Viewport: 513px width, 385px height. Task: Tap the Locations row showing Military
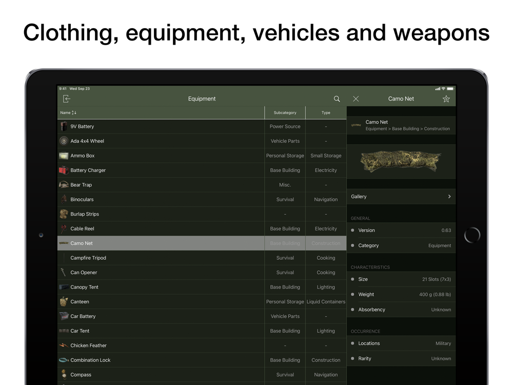pos(401,343)
